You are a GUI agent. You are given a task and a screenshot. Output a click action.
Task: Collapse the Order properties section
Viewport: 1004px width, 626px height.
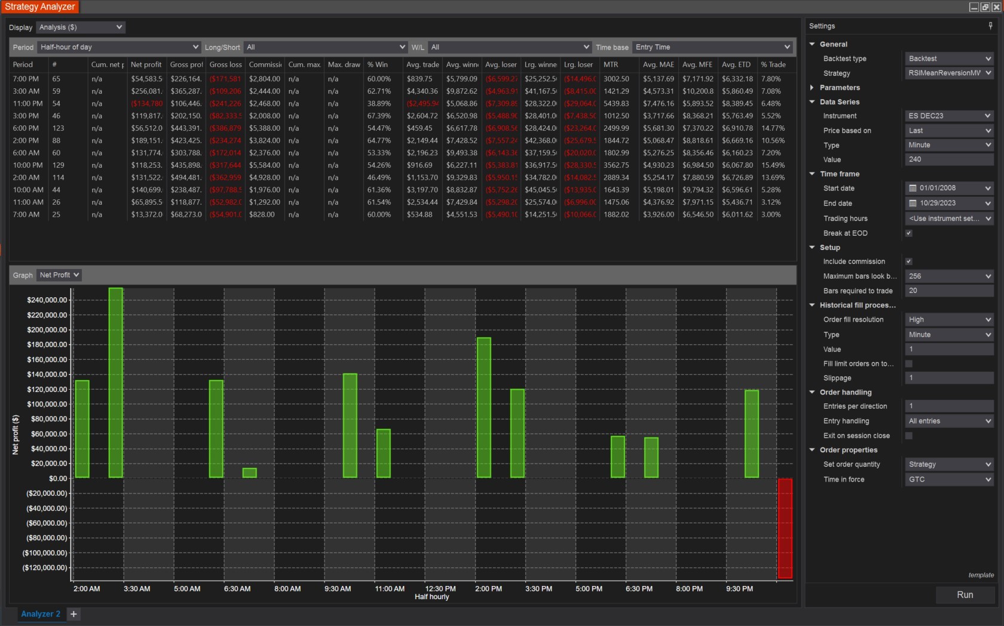click(812, 450)
